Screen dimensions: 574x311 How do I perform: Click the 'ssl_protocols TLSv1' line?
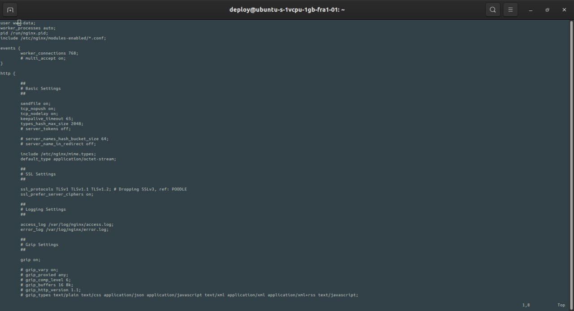pos(104,189)
